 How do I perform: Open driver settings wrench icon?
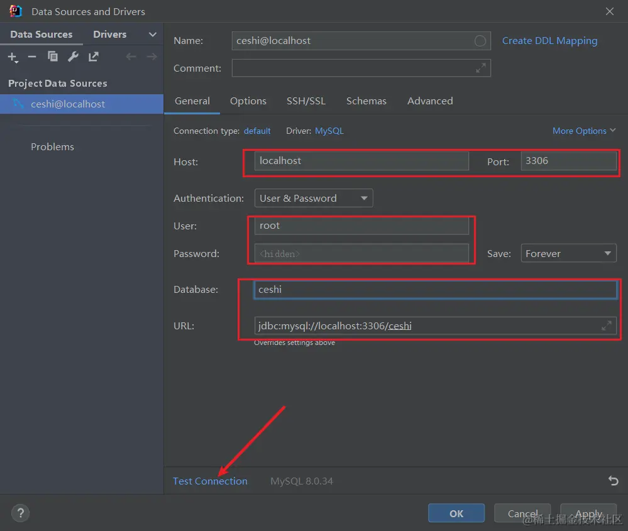(73, 57)
